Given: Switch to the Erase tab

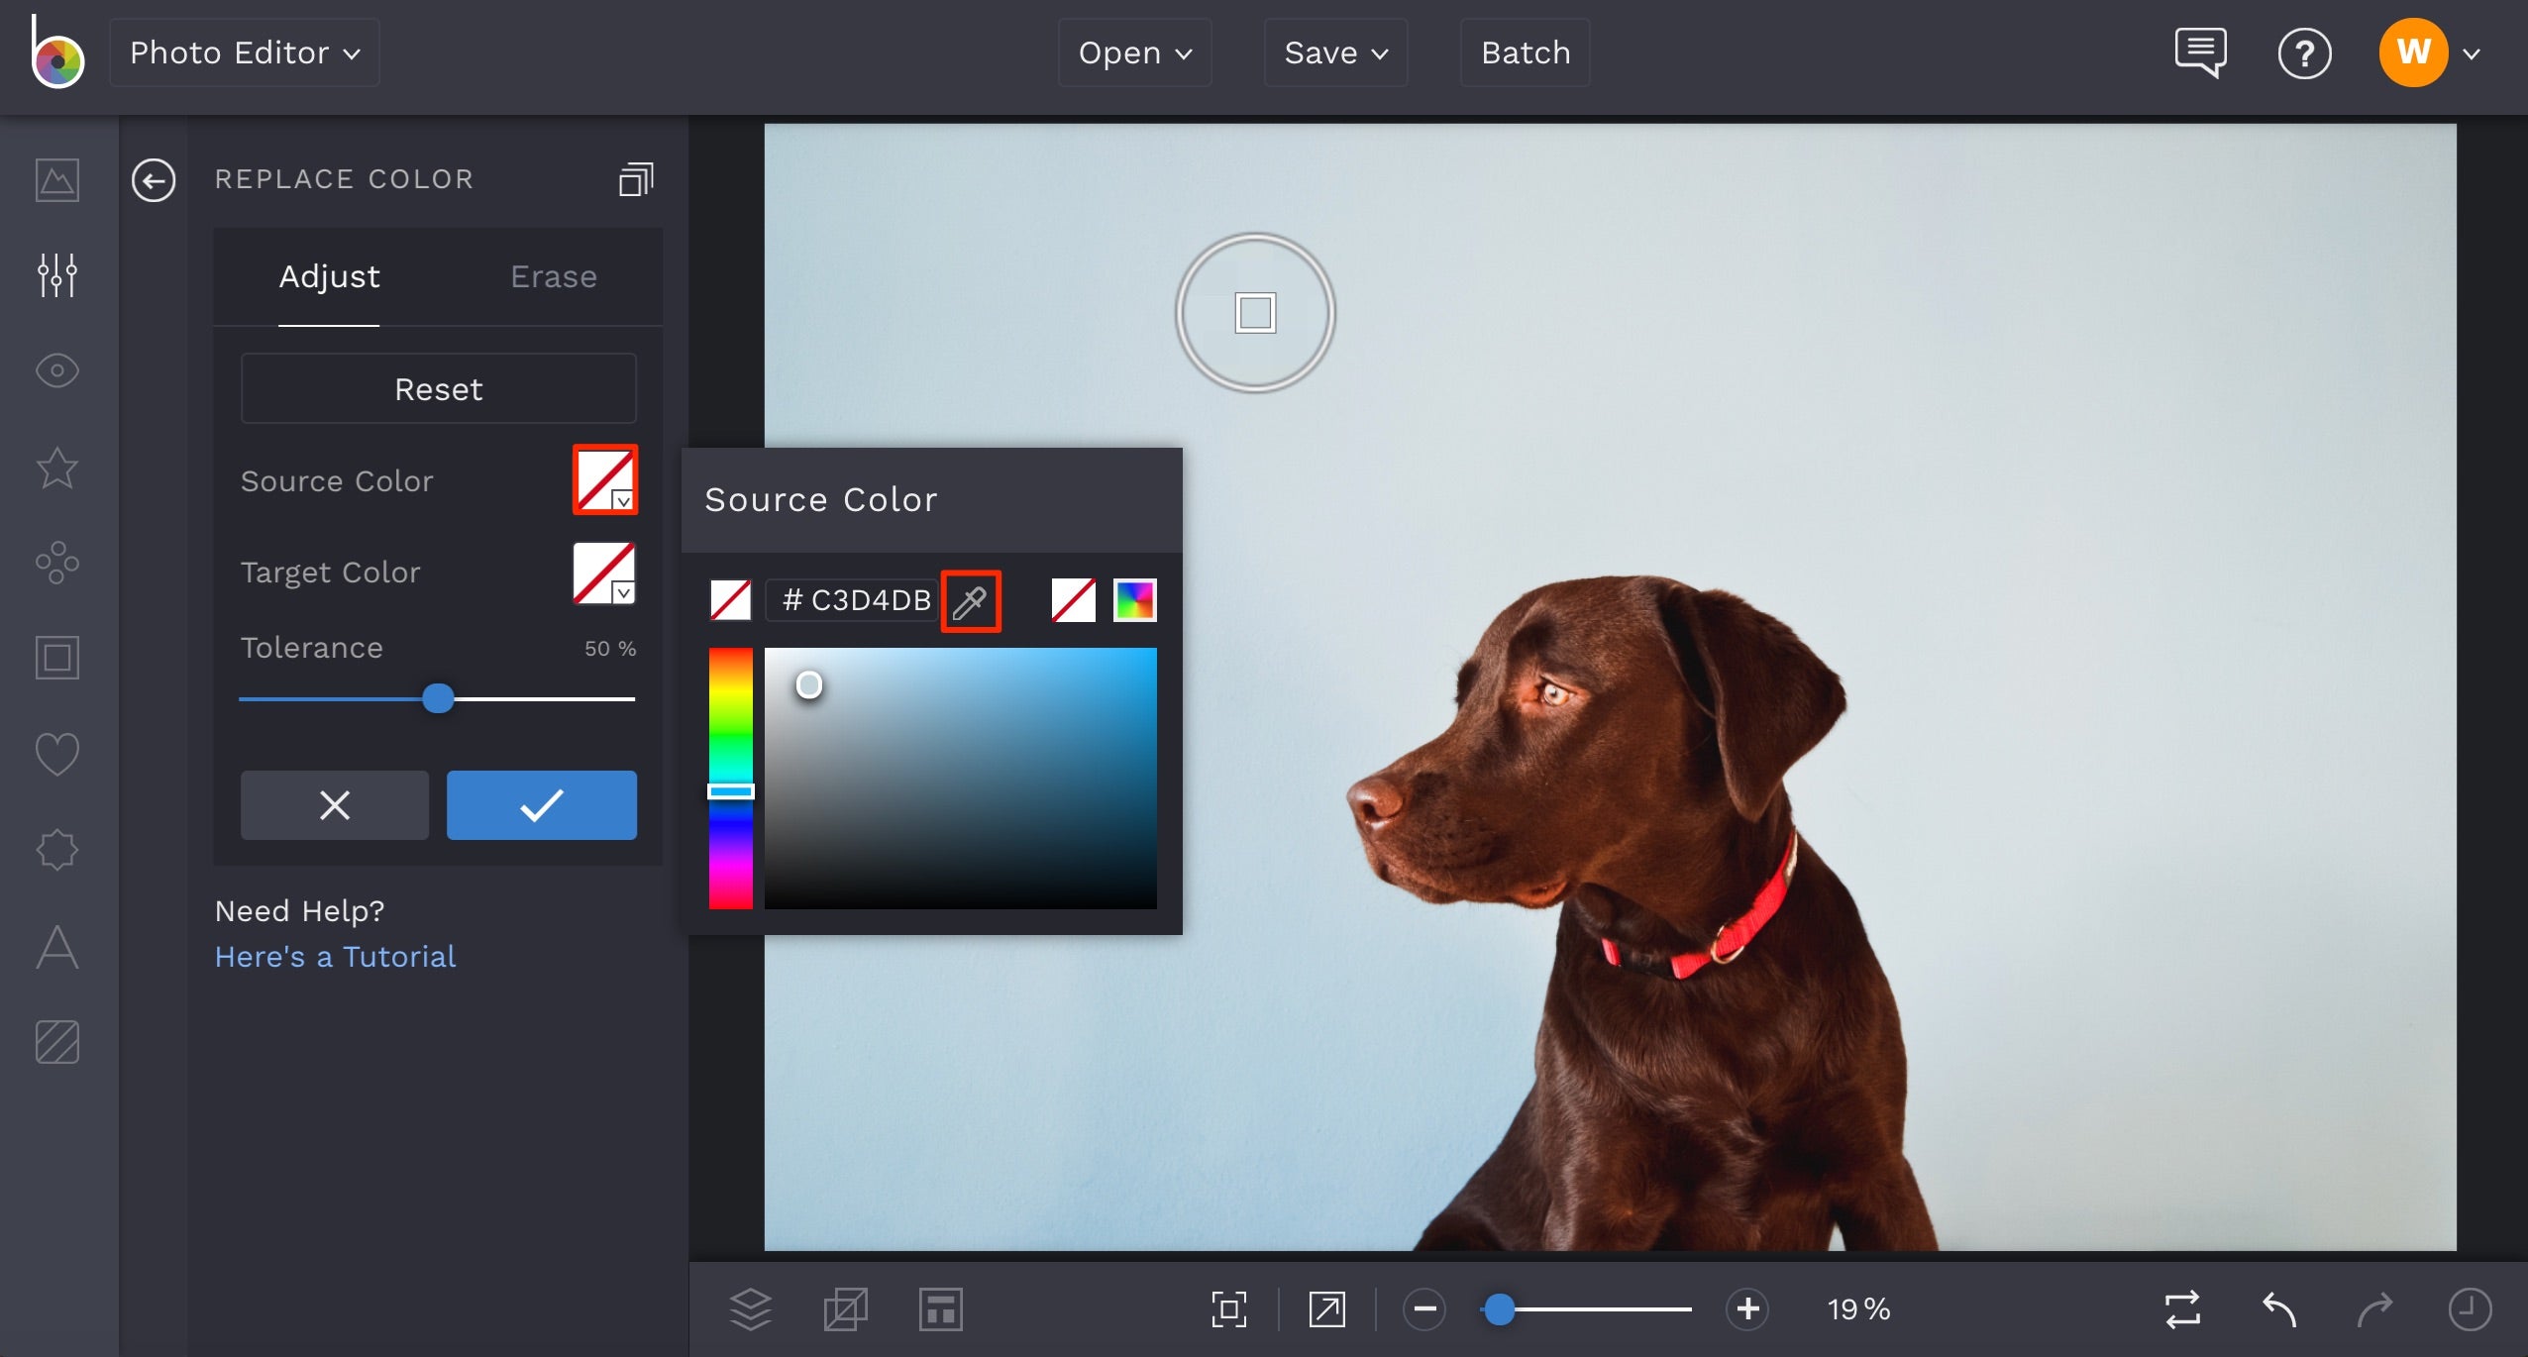Looking at the screenshot, I should (552, 276).
